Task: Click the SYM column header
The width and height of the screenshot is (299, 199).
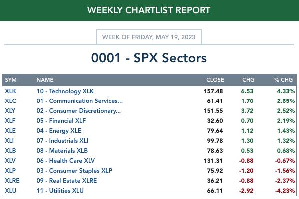Action: point(11,80)
